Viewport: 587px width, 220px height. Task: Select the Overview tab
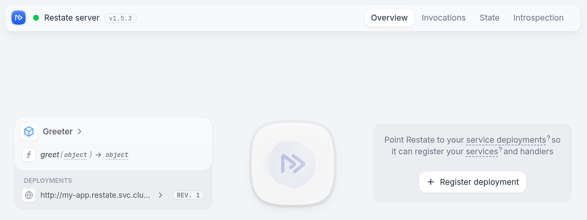coord(389,18)
